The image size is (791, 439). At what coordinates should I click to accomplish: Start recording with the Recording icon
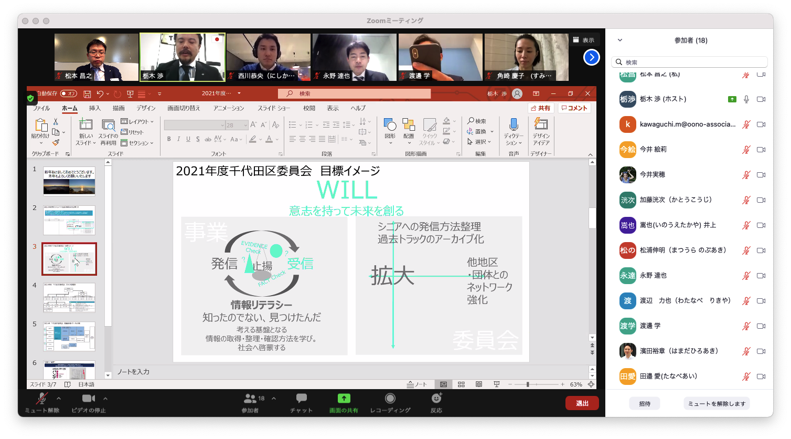(x=390, y=399)
